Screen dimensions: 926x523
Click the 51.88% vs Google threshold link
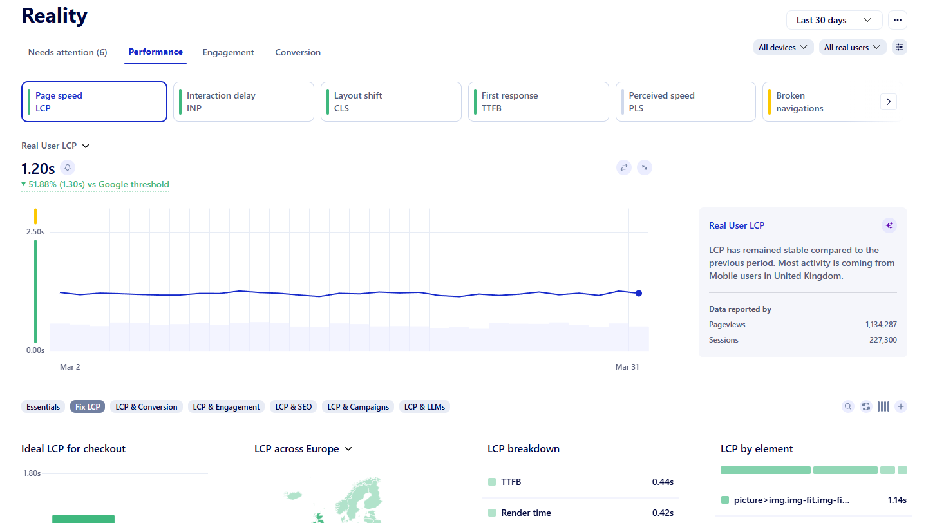(x=95, y=184)
